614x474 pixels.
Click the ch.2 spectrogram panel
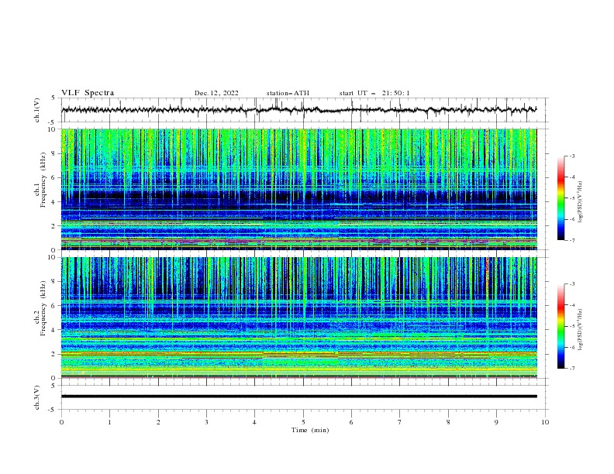[299, 318]
